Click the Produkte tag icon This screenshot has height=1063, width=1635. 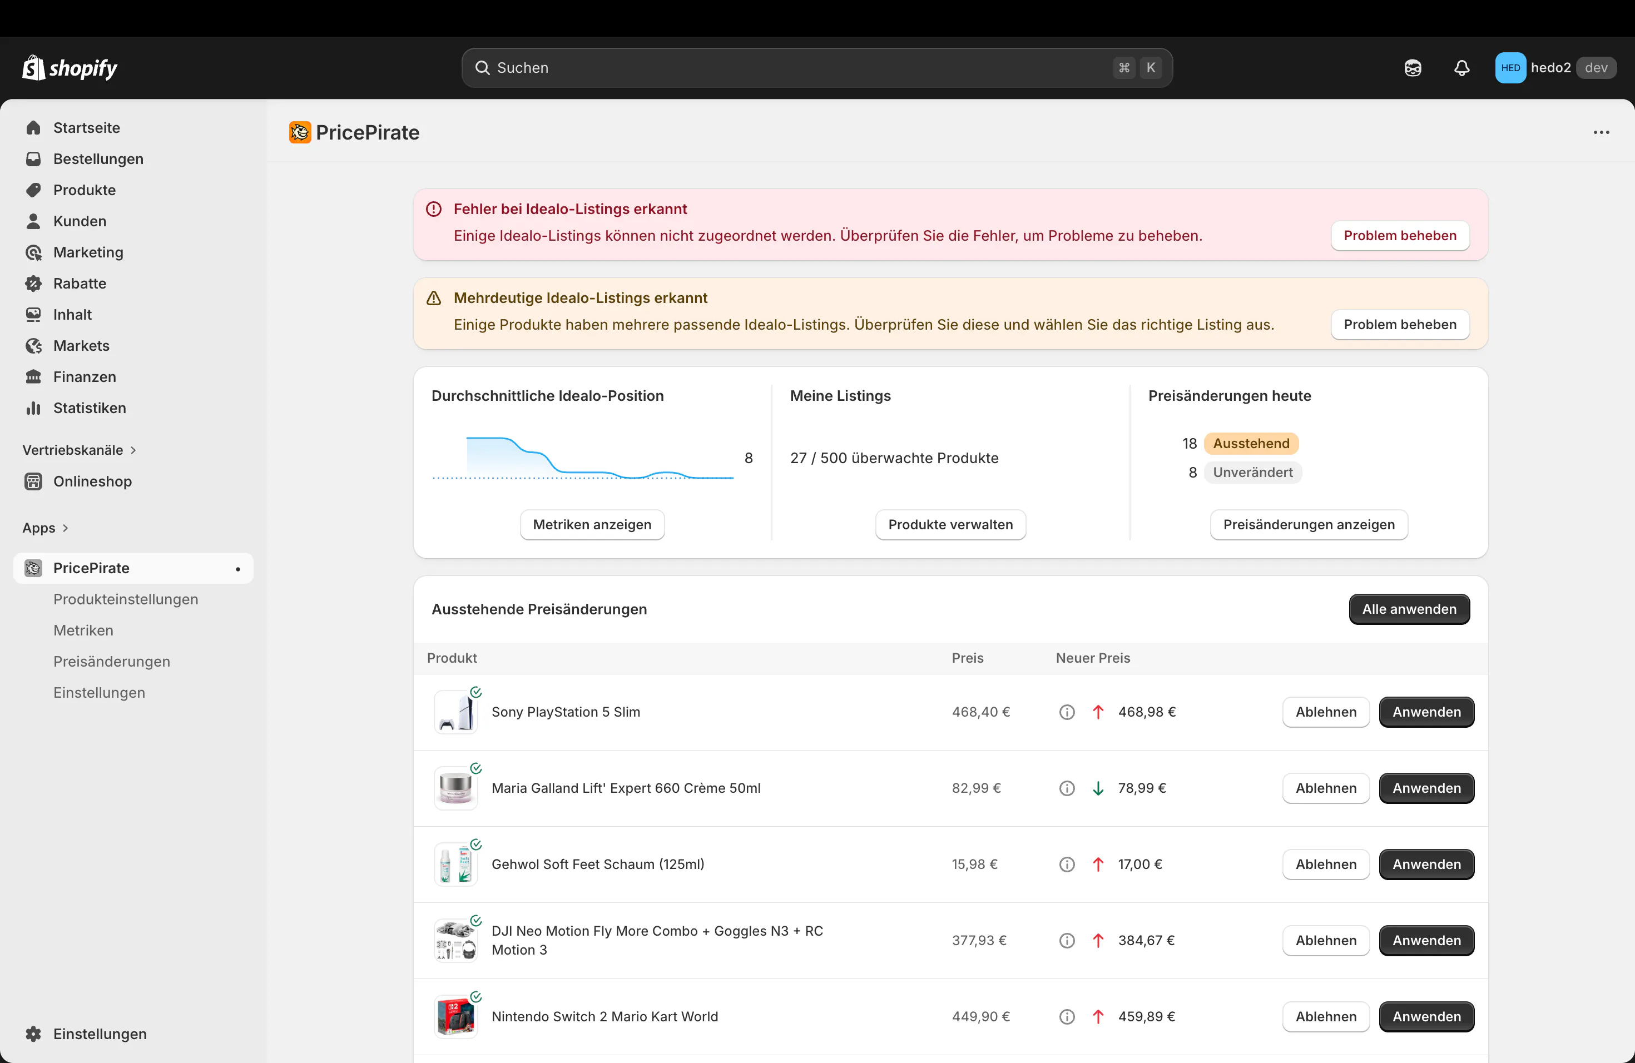click(x=33, y=190)
